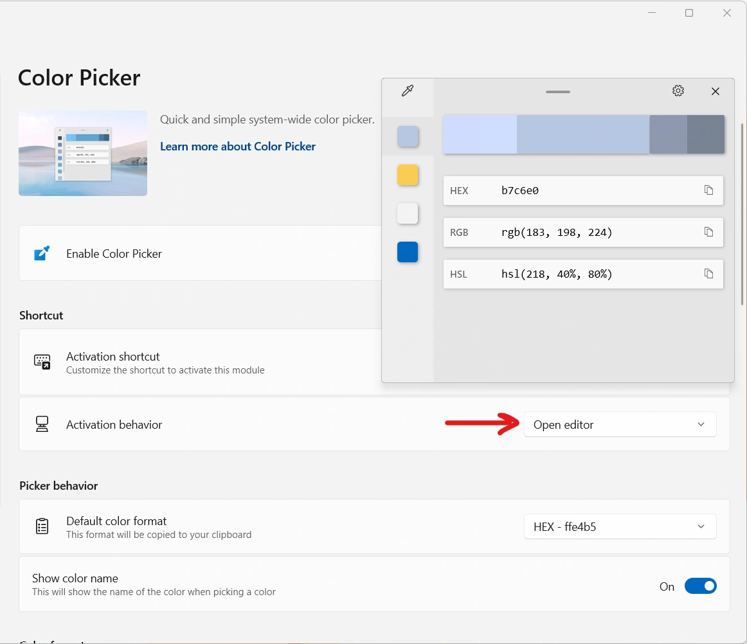Image resolution: width=747 pixels, height=644 pixels.
Task: Click the Activation shortcut row text
Action: (x=113, y=356)
